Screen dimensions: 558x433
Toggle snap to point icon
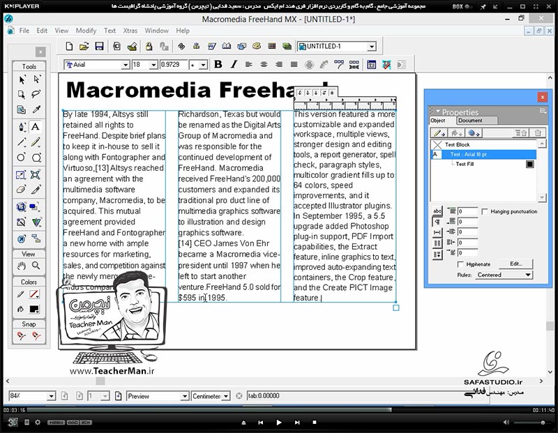click(22, 335)
